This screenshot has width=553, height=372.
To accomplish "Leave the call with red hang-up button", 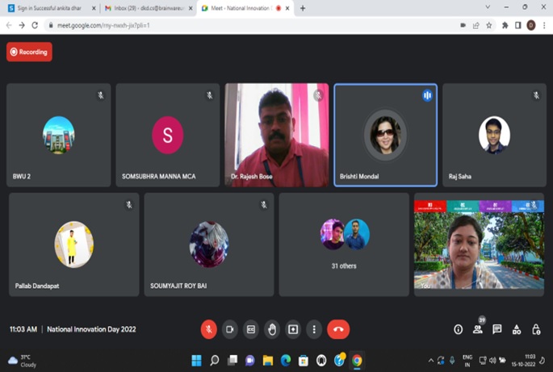I will click(338, 329).
